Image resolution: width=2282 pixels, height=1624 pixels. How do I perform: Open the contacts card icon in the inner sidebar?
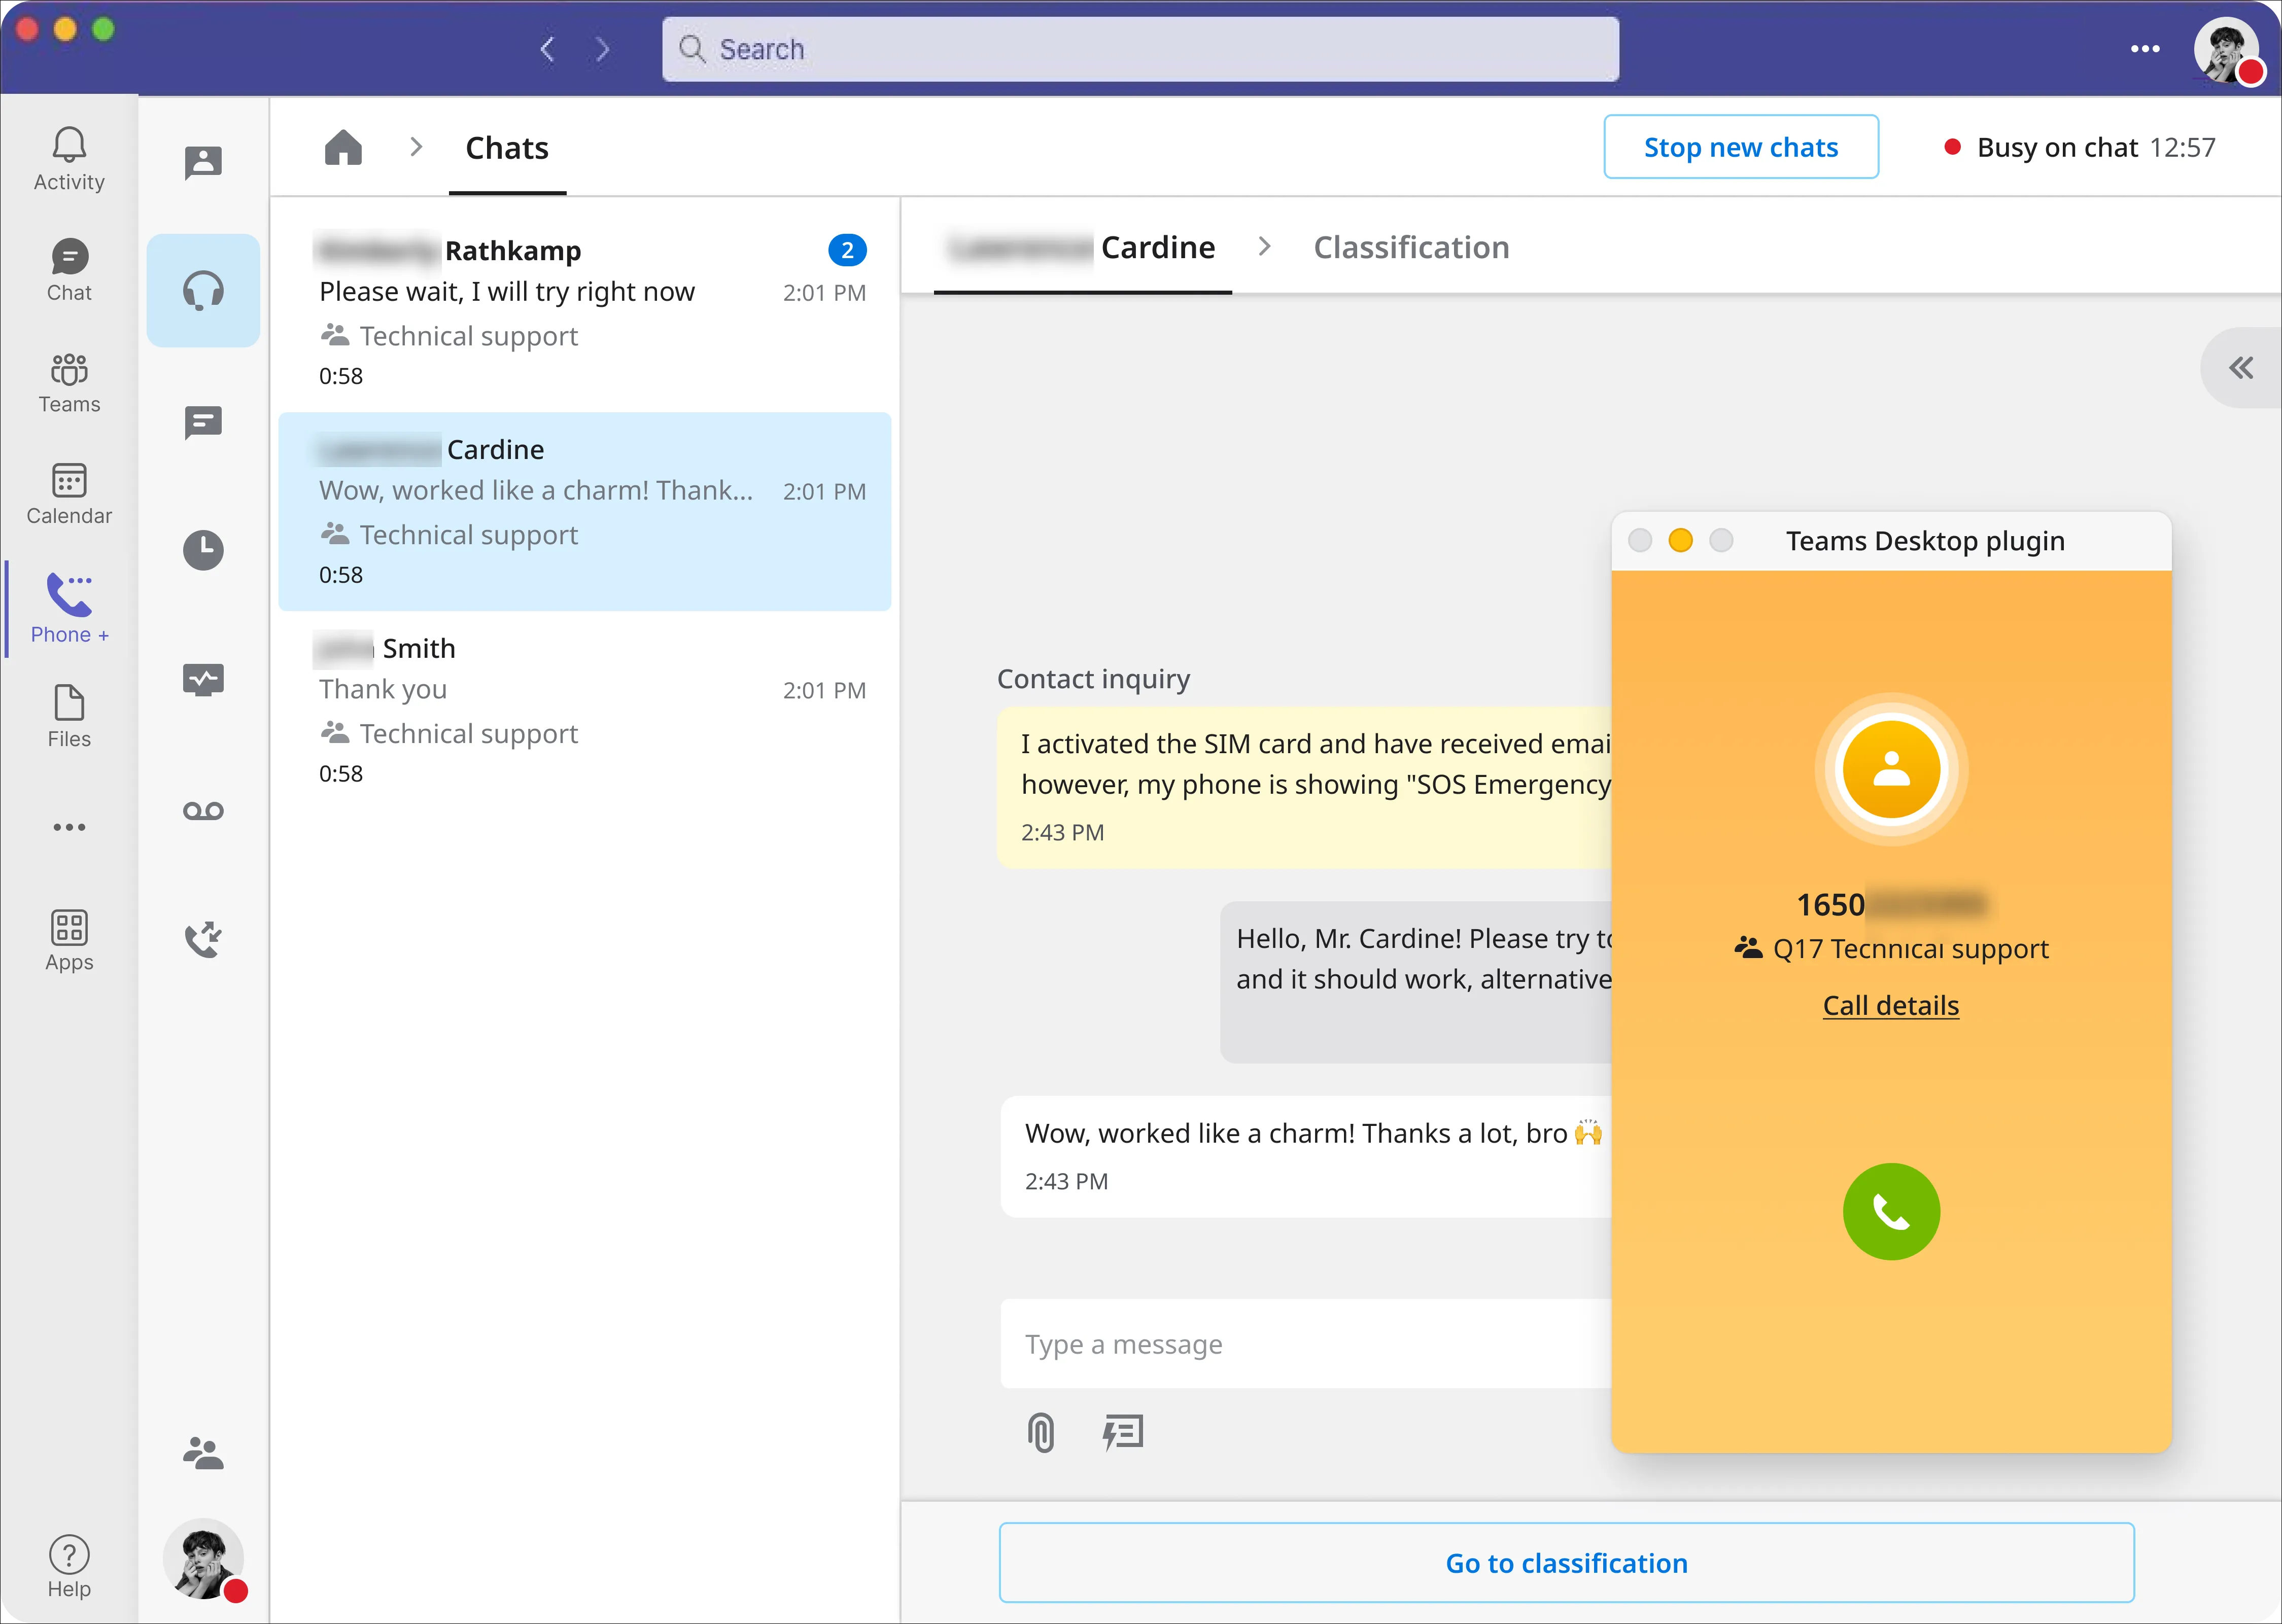(203, 162)
